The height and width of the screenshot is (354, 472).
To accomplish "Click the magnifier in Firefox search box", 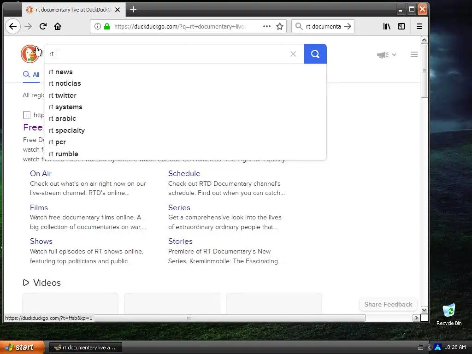I will [299, 26].
